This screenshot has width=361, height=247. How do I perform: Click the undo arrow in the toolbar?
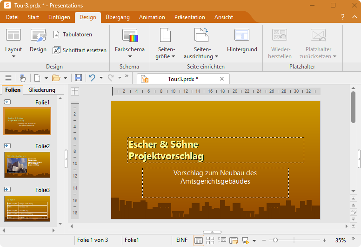pos(93,78)
